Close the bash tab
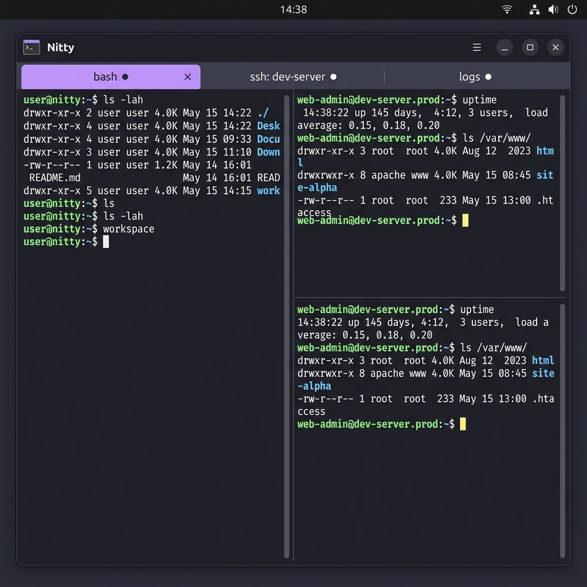Image resolution: width=587 pixels, height=587 pixels. [x=187, y=77]
